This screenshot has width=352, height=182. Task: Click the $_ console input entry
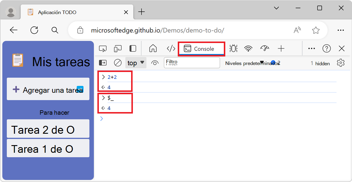pyautogui.click(x=111, y=98)
